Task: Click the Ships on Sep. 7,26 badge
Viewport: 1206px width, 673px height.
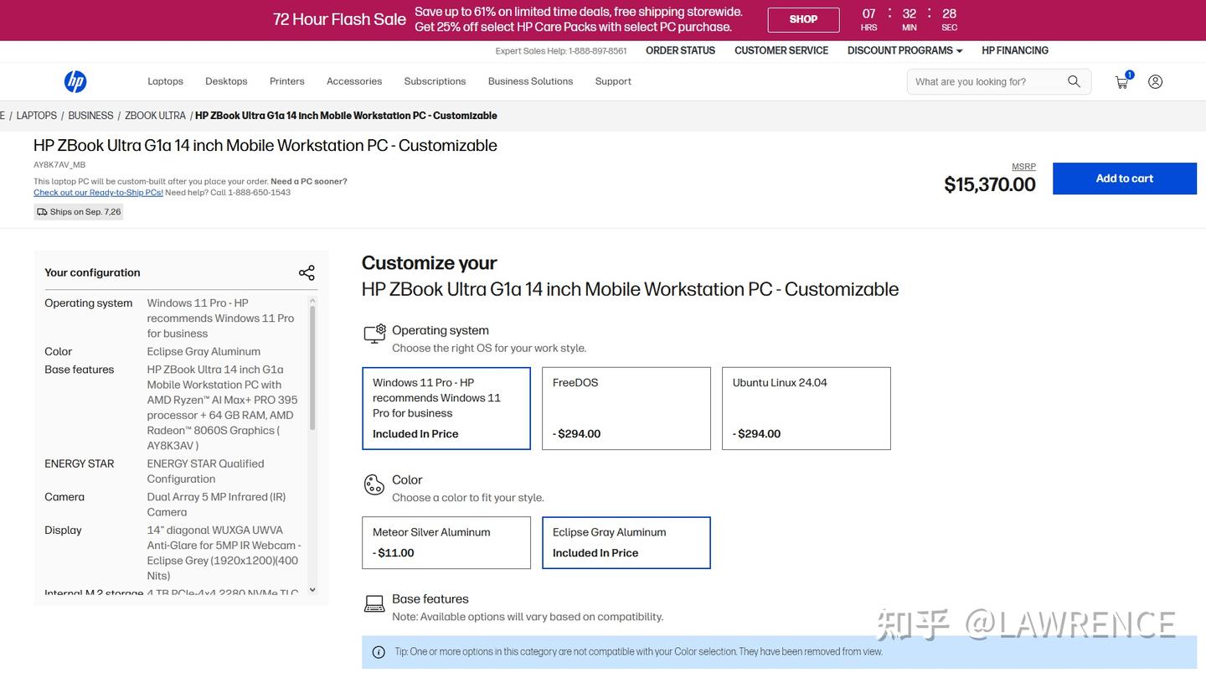Action: tap(79, 212)
